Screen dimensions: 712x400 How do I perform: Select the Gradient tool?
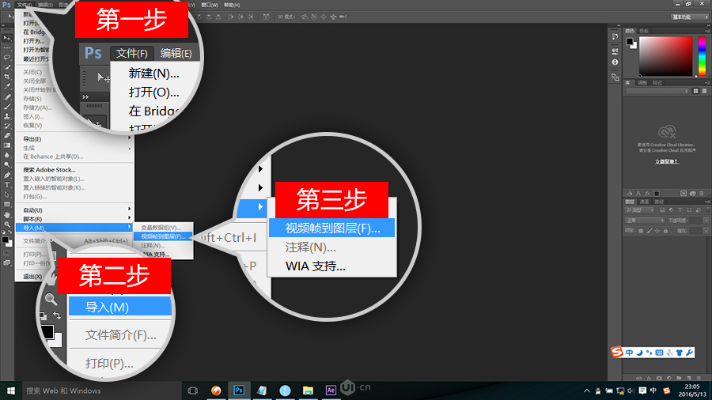tap(7, 145)
